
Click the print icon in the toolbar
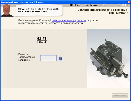[100, 5]
